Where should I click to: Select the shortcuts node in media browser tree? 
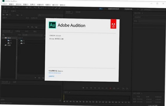point(7,45)
